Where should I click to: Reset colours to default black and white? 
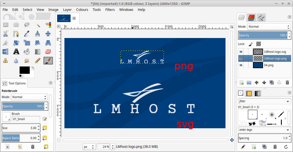21,76
